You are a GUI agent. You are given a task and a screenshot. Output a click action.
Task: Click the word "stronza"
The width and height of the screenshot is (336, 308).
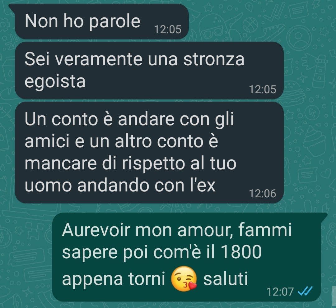click(214, 59)
